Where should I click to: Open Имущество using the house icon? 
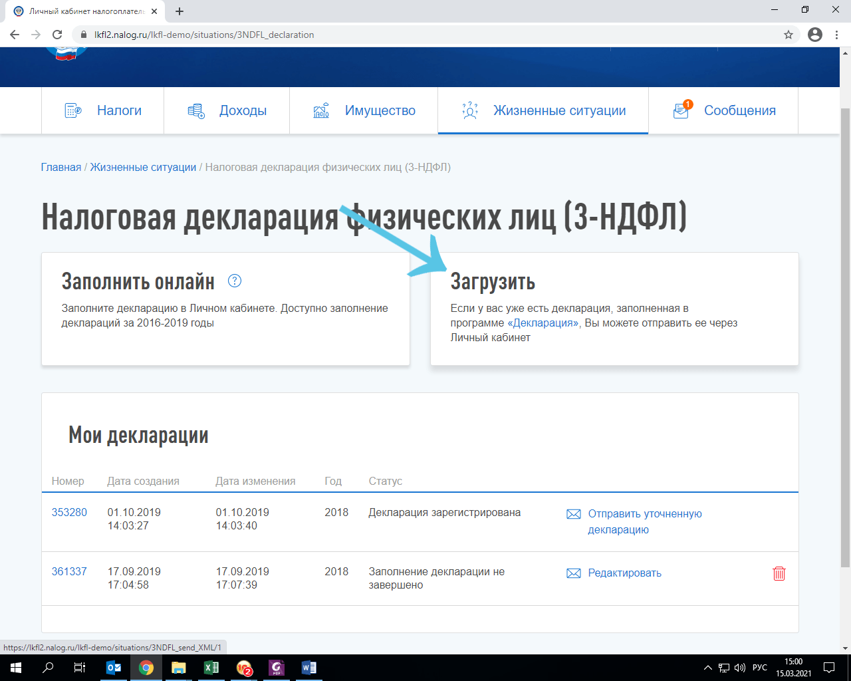[321, 110]
